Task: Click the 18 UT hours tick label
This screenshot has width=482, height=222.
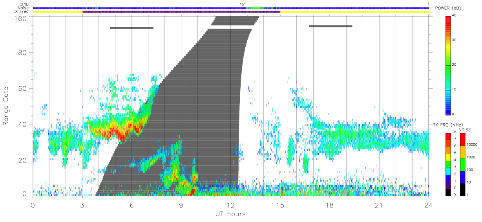Action: [330, 205]
